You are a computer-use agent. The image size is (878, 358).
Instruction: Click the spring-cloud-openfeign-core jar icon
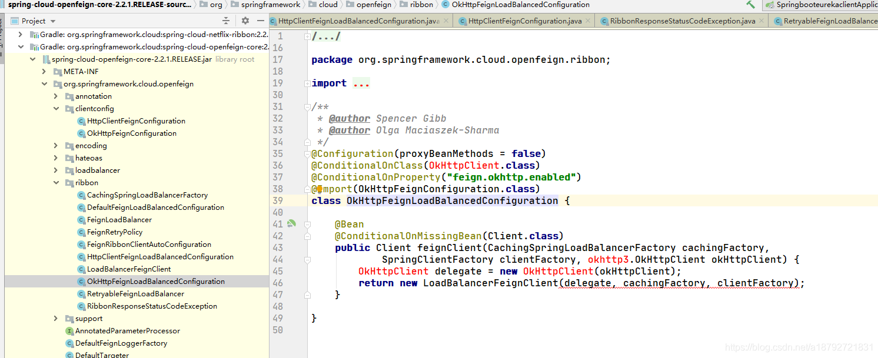click(x=46, y=59)
